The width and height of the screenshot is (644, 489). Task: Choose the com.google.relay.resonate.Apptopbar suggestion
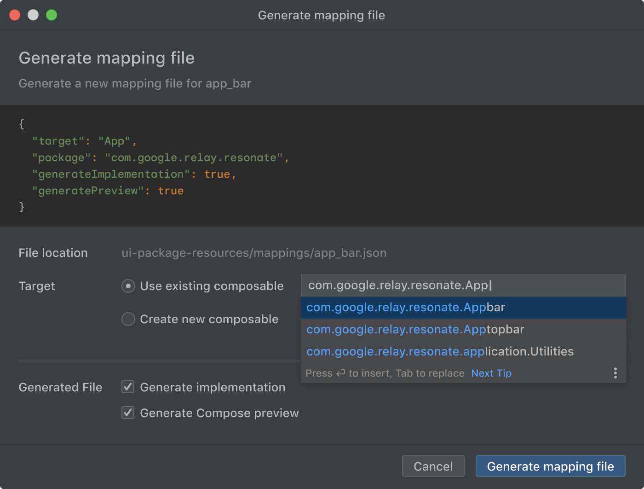(x=464, y=330)
